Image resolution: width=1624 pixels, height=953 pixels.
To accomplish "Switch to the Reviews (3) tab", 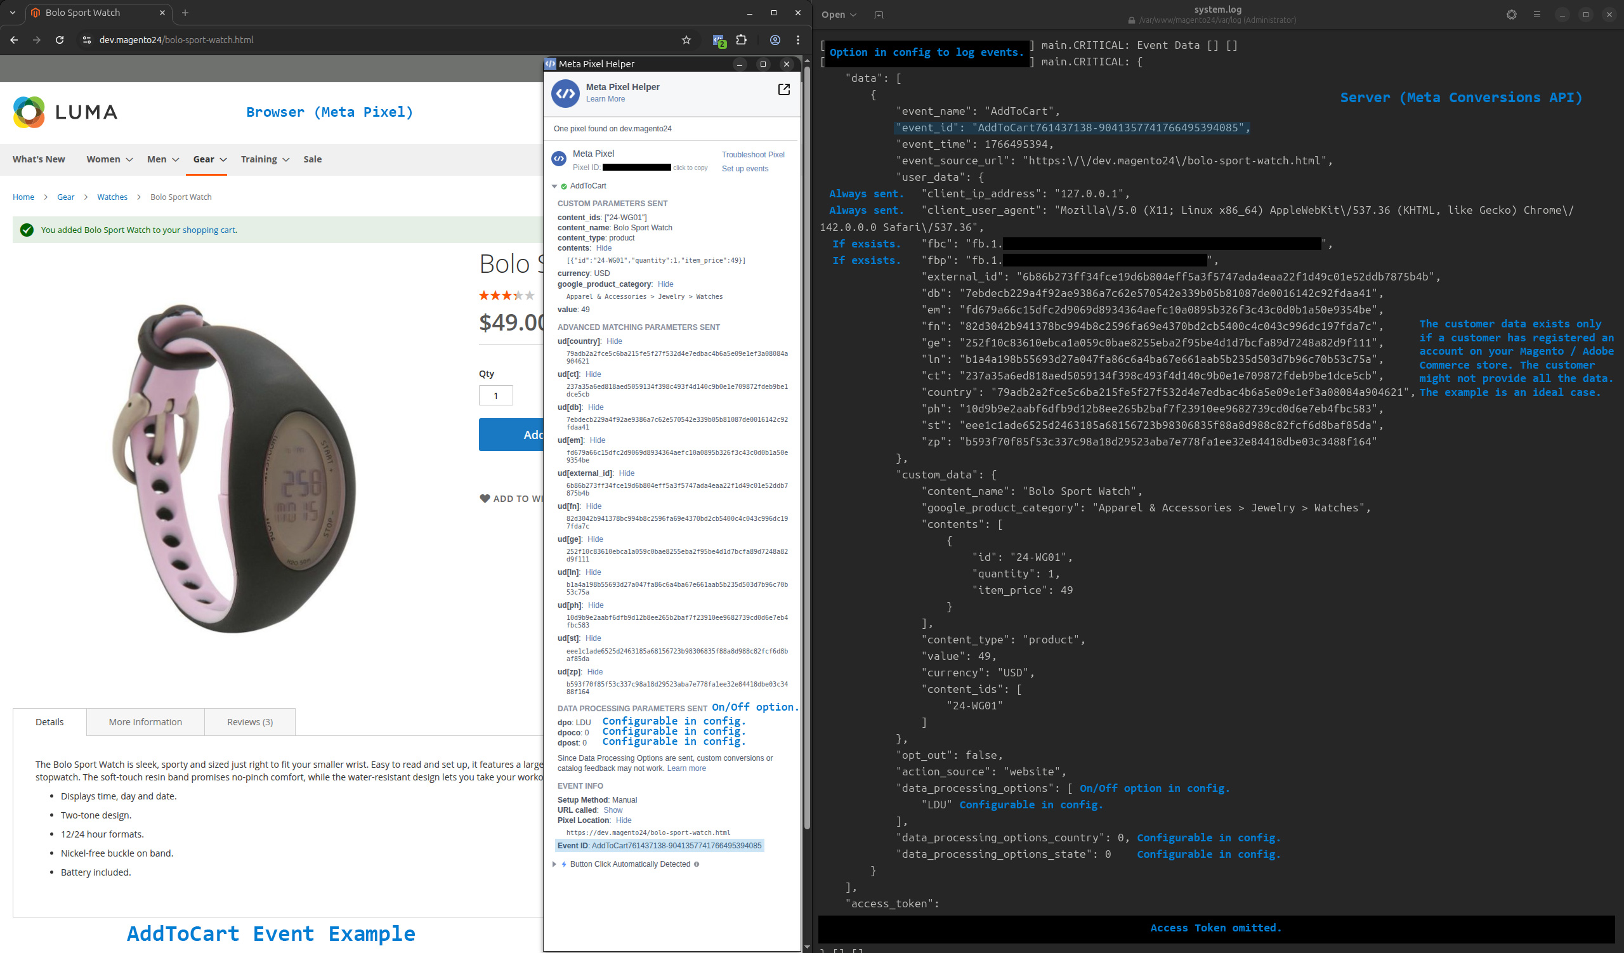I will tap(249, 721).
